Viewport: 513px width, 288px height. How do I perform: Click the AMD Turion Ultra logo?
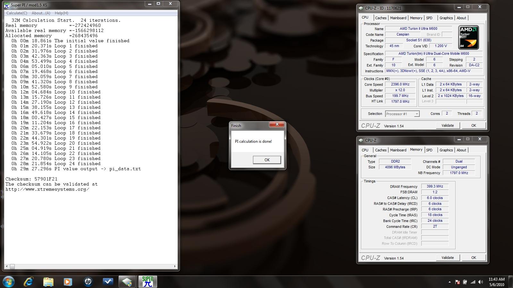click(468, 37)
